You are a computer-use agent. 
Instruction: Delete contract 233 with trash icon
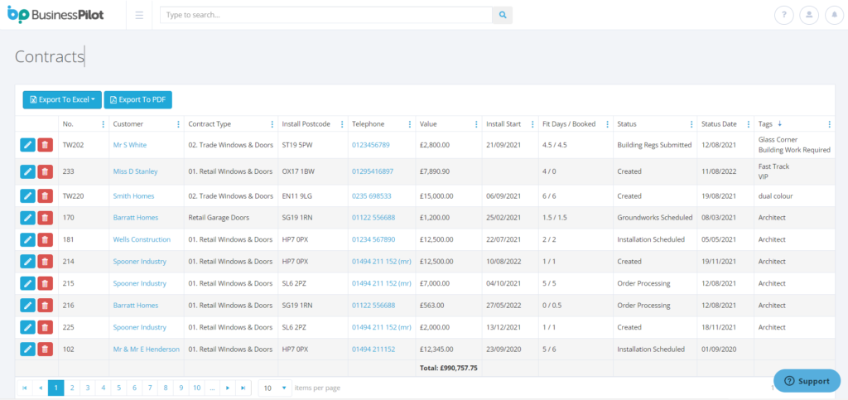coord(46,171)
